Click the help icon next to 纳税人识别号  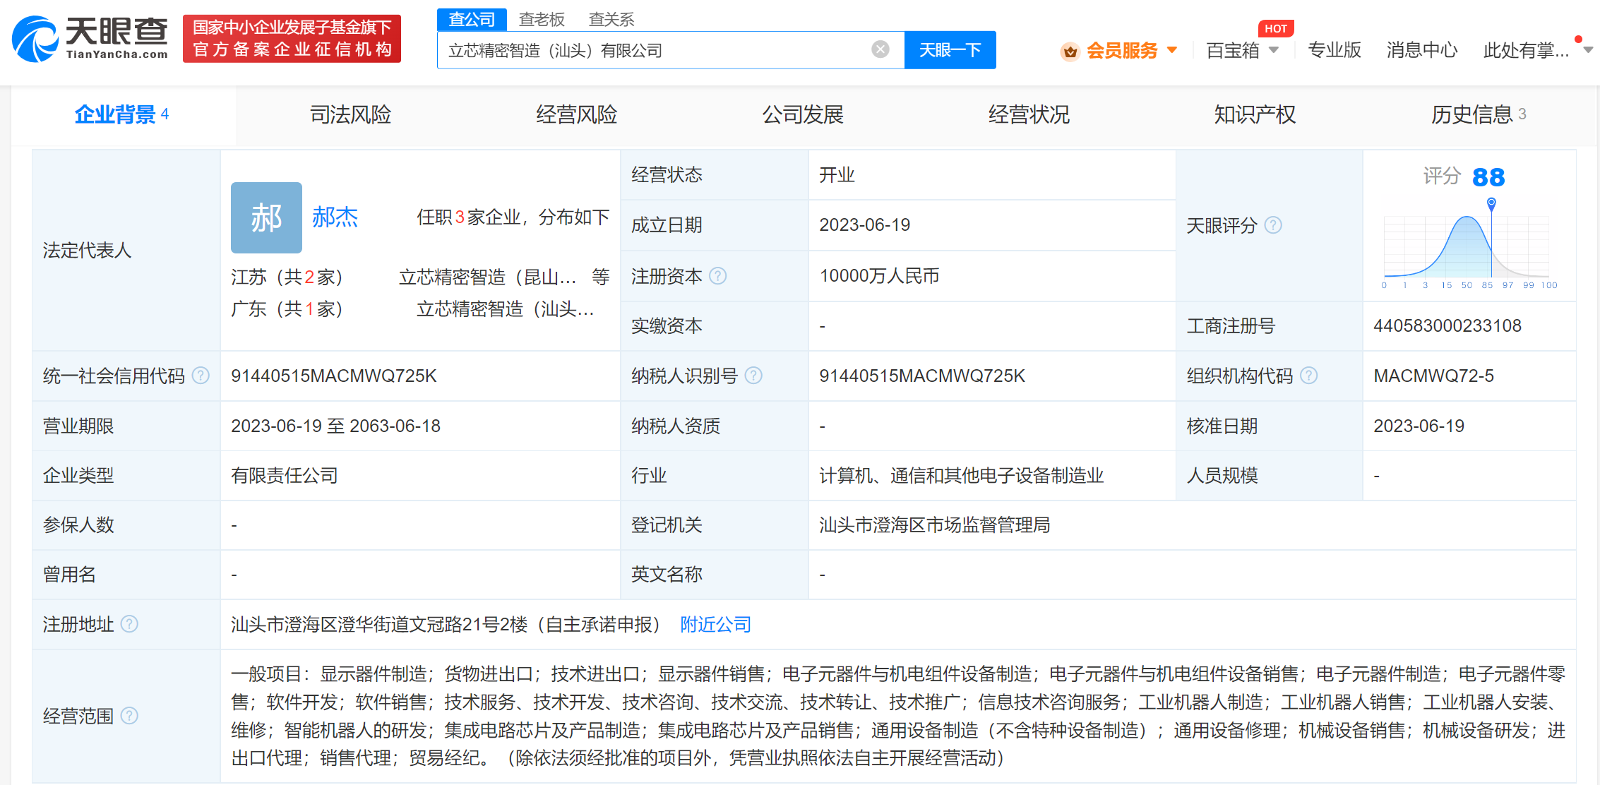coord(753,376)
